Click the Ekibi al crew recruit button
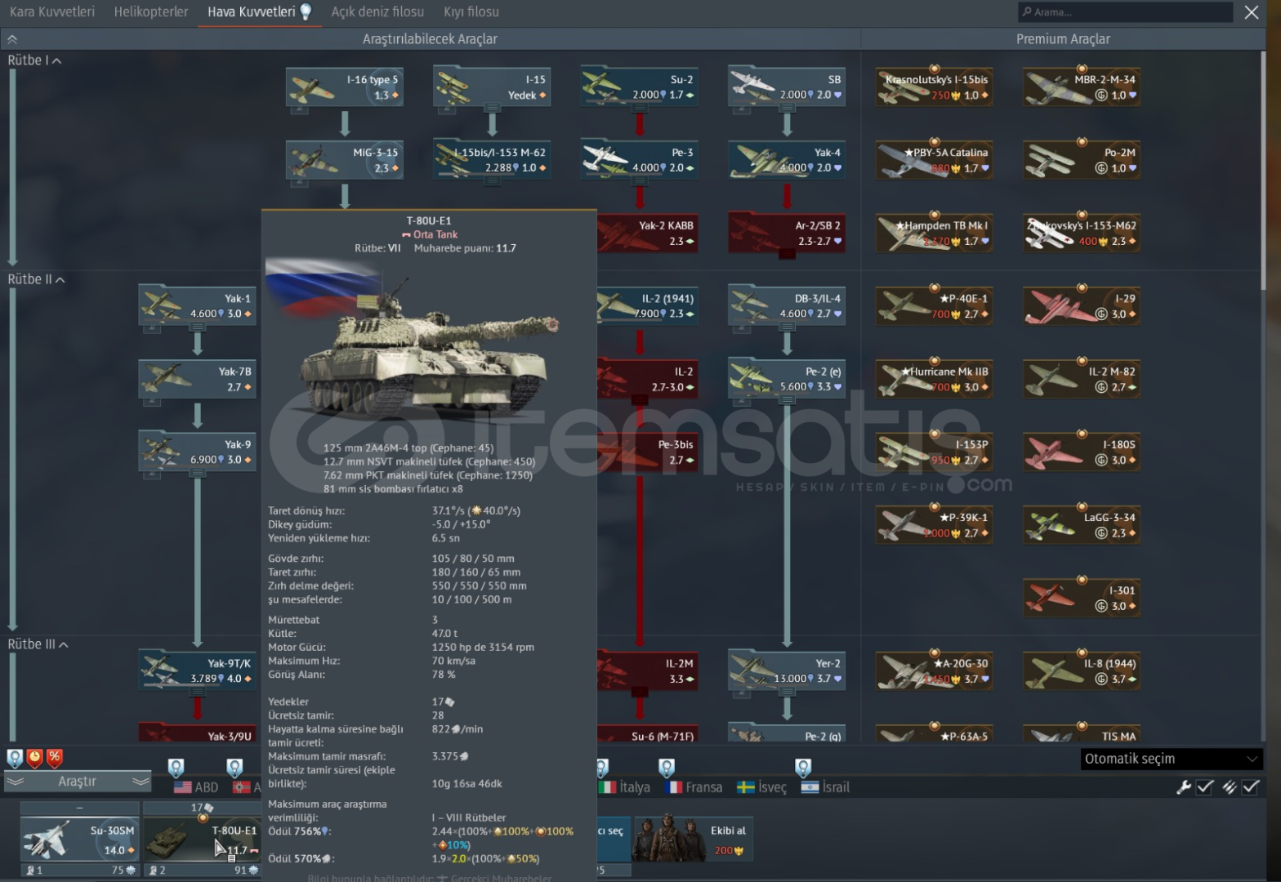 pyautogui.click(x=694, y=839)
